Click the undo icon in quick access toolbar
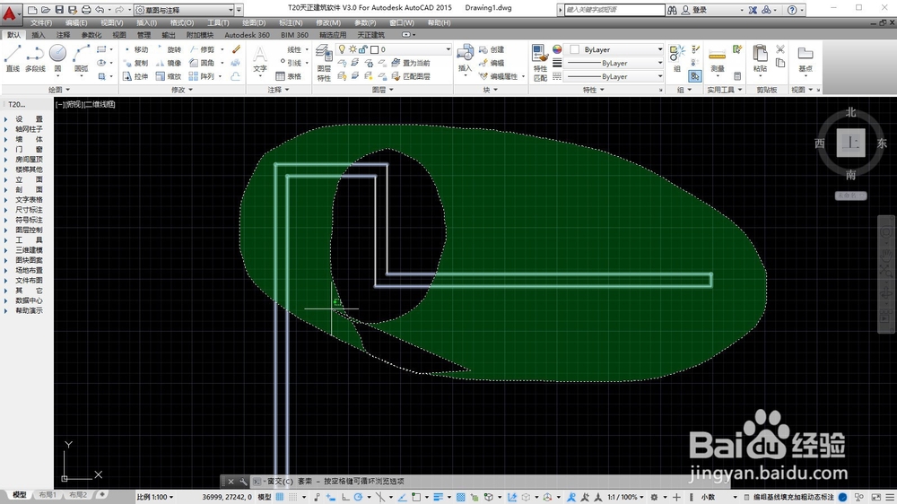The image size is (897, 504). point(100,10)
